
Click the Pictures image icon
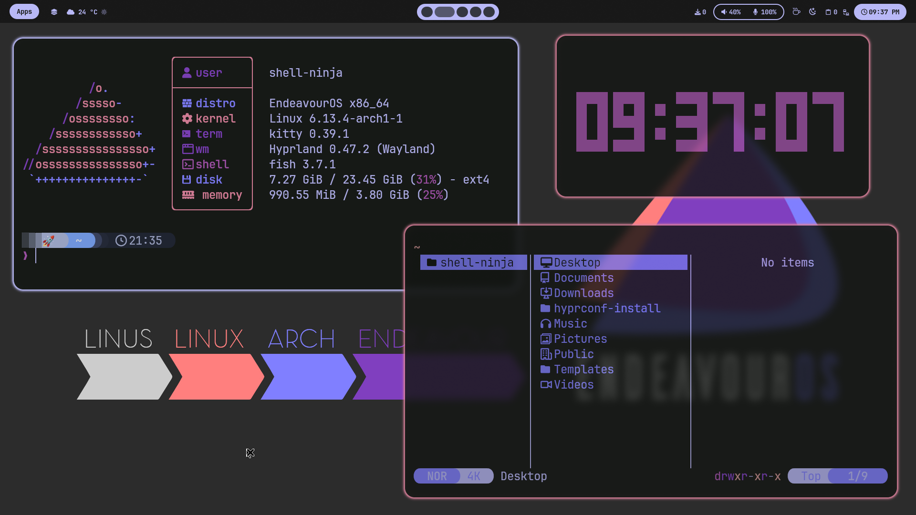pos(546,339)
